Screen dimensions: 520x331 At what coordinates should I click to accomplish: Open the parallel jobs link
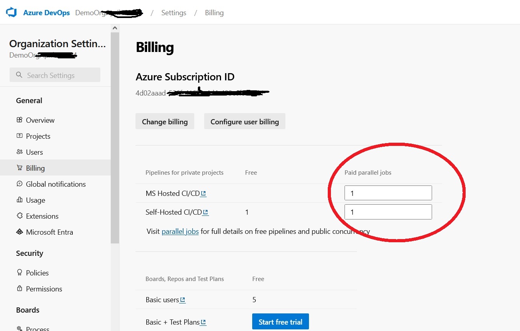[x=180, y=231]
